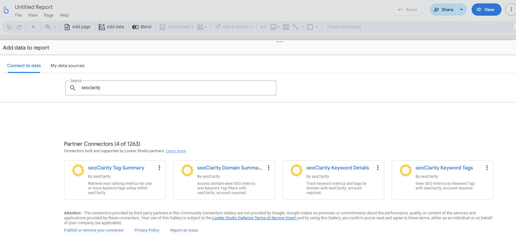Viewport: 516px width, 238px height.
Task: Open the Blend data tool
Action: point(142,27)
